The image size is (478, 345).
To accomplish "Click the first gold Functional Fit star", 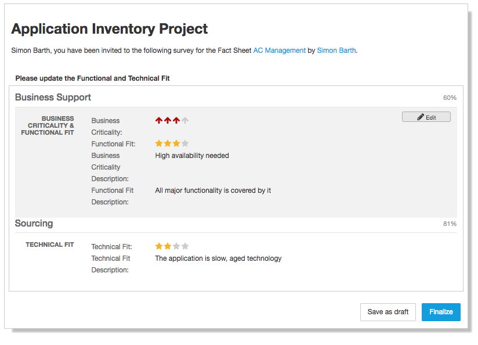I will click(x=158, y=143).
